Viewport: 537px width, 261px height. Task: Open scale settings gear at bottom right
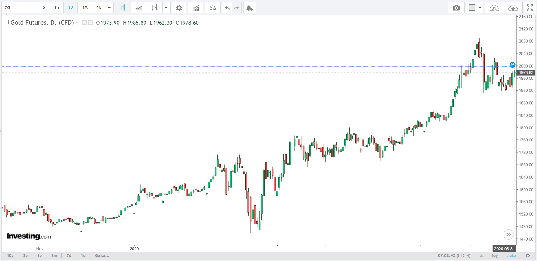click(528, 256)
